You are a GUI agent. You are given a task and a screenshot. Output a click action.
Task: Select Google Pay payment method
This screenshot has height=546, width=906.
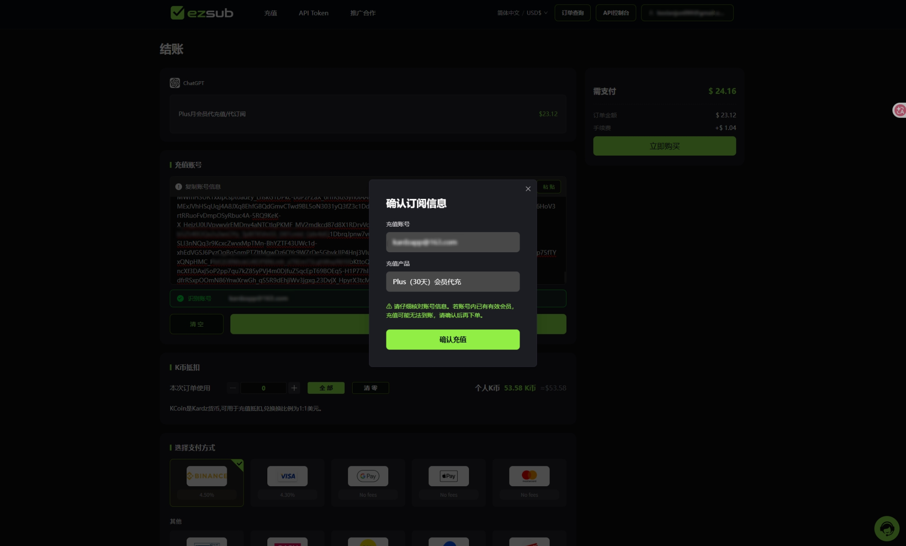pyautogui.click(x=368, y=483)
